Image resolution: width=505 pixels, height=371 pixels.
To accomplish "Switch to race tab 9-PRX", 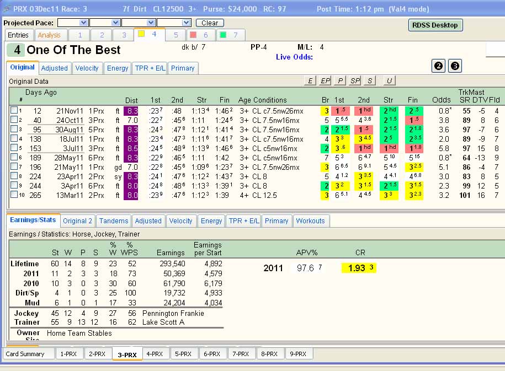I will (x=298, y=354).
